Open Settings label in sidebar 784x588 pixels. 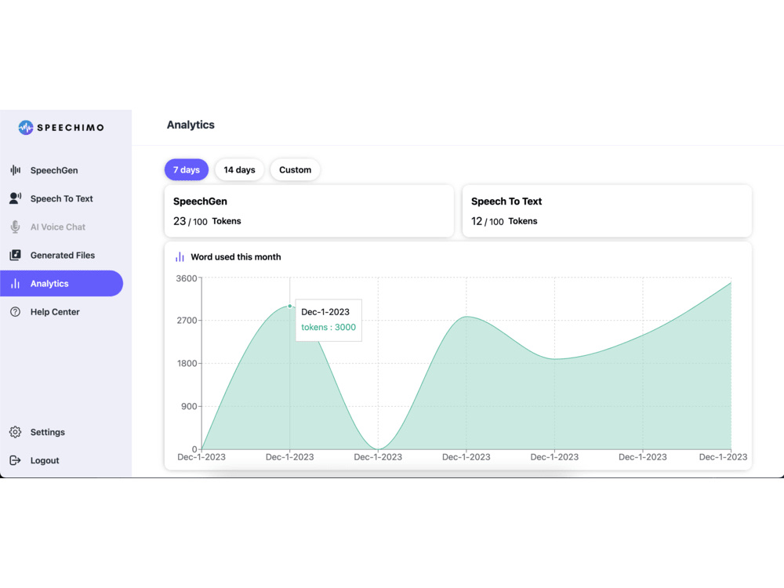[x=48, y=432]
